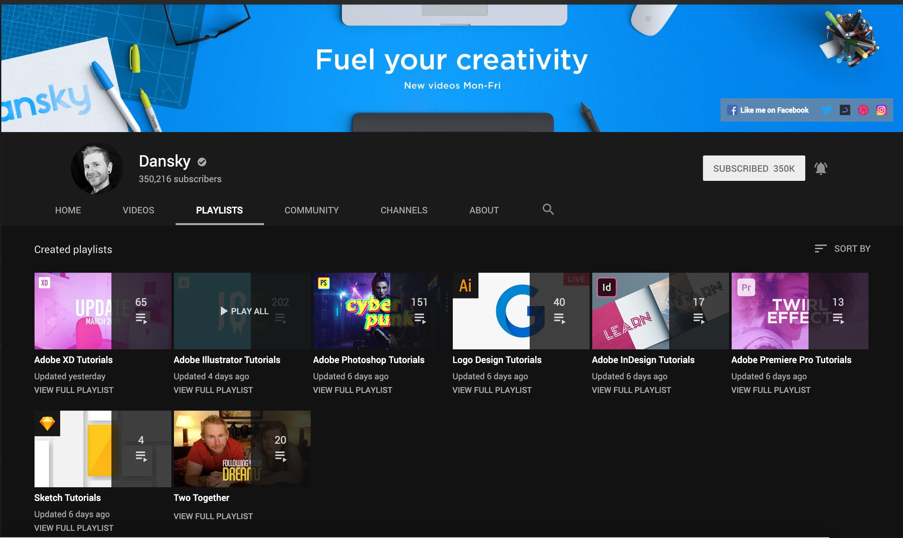Click the PS badge on Photoshop thumbnail
903x538 pixels.
323,283
